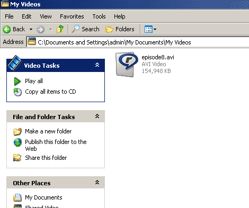Collapse the Other Places panel
The width and height of the screenshot is (249, 208).
click(97, 182)
